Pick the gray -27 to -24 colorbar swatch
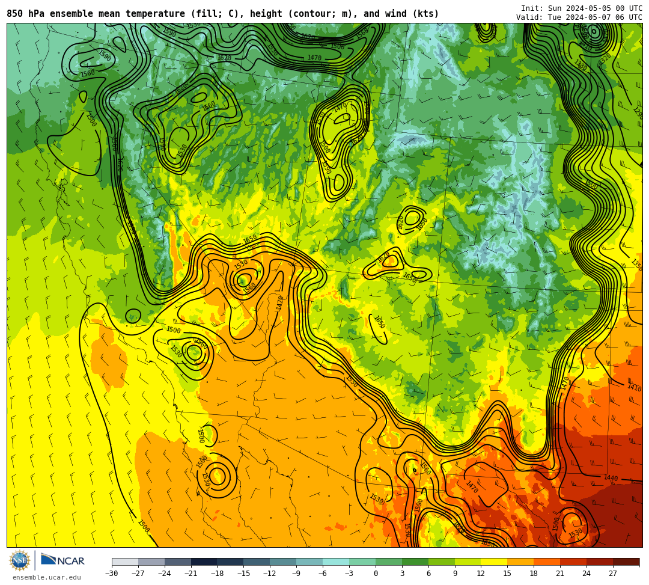This screenshot has width=649, height=585. 151,562
